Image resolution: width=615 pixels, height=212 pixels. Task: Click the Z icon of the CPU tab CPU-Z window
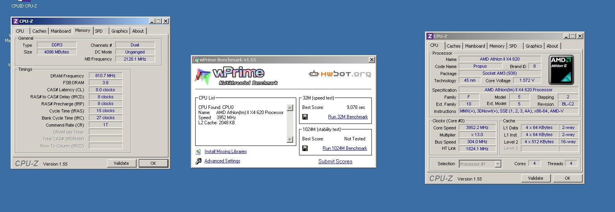pos(430,36)
